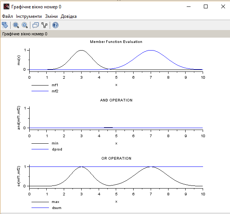Image resolution: width=230 pixels, height=214 pixels.
Task: Click the x label under OR plot
Action: click(x=116, y=201)
